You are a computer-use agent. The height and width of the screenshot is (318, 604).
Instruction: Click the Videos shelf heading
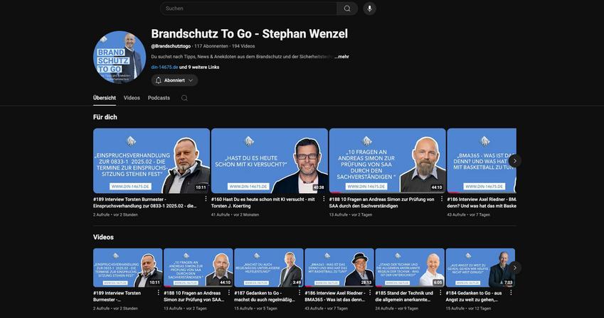pyautogui.click(x=103, y=237)
